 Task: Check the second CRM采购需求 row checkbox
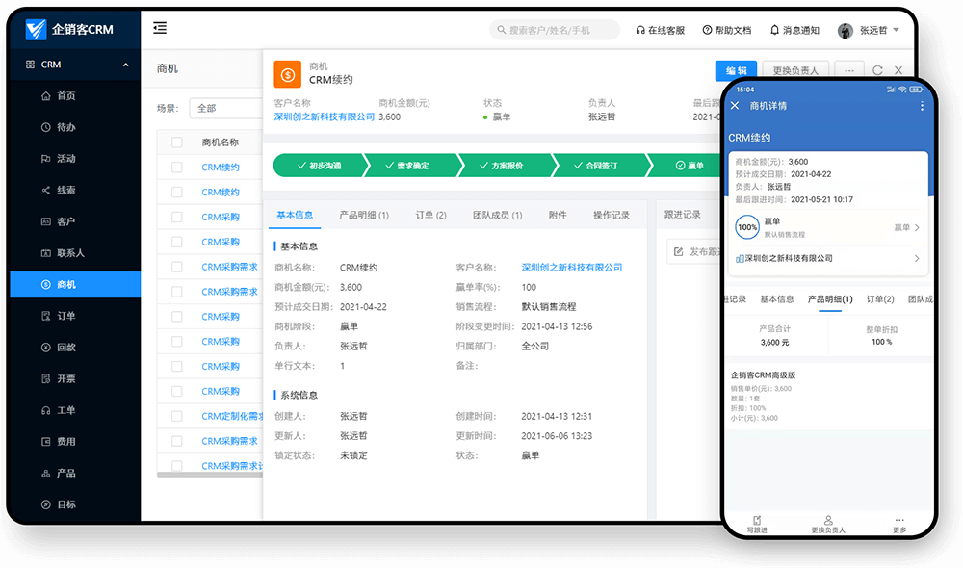(177, 292)
